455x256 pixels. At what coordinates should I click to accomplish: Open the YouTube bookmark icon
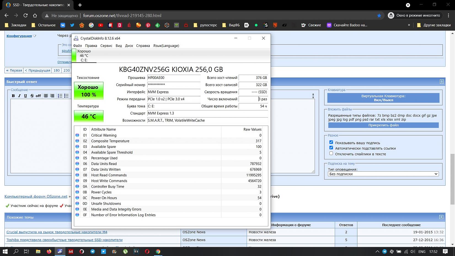tap(101, 25)
